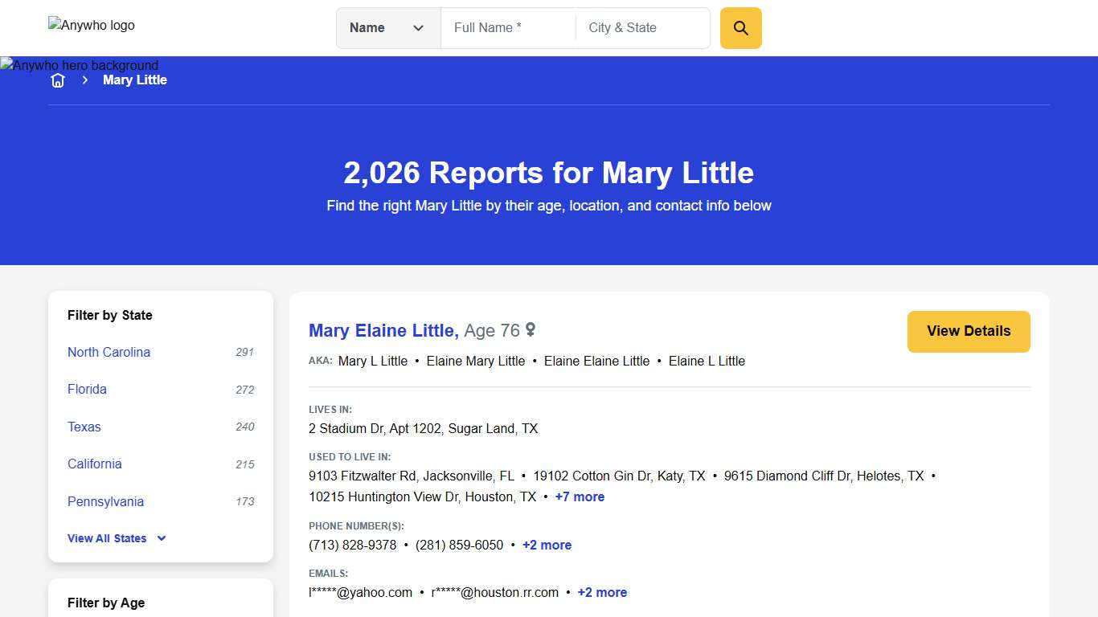Click inside the Full Name field

click(x=506, y=27)
